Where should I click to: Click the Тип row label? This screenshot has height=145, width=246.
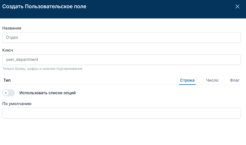click(x=7, y=80)
